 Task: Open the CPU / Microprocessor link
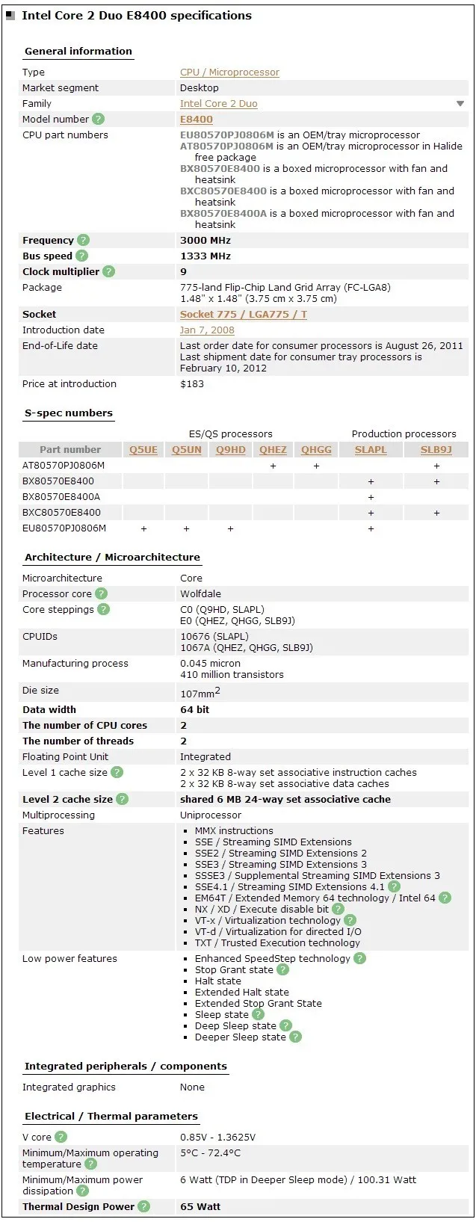coord(229,72)
